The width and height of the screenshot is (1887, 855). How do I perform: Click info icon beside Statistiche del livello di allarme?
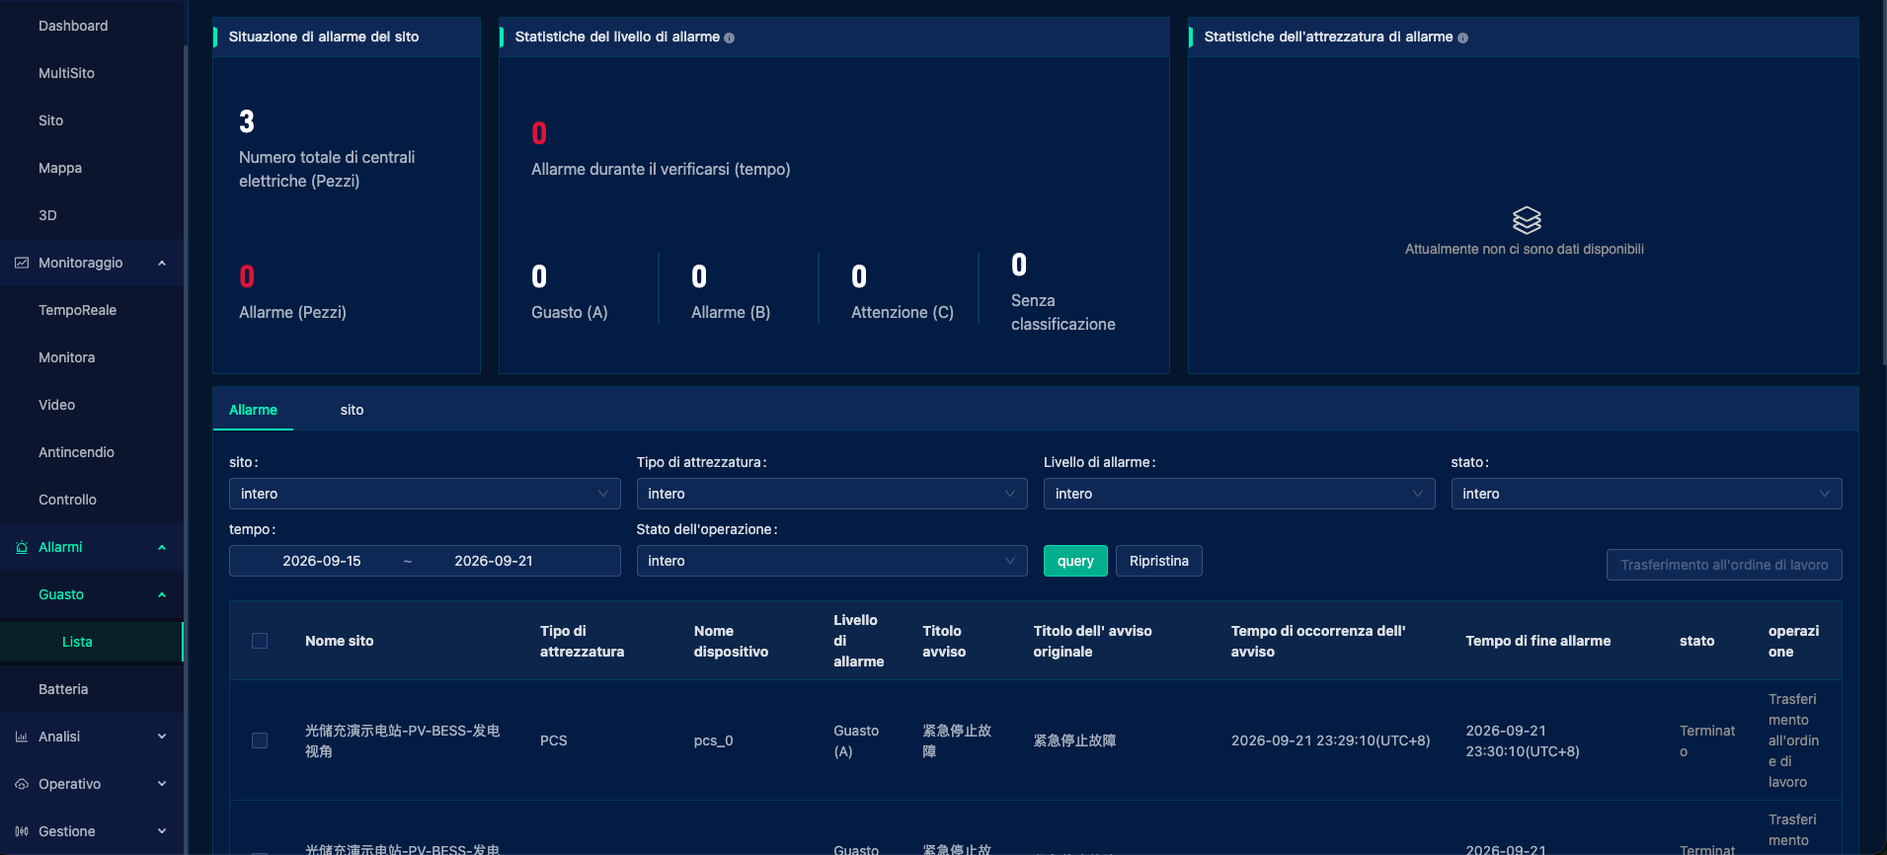730,38
